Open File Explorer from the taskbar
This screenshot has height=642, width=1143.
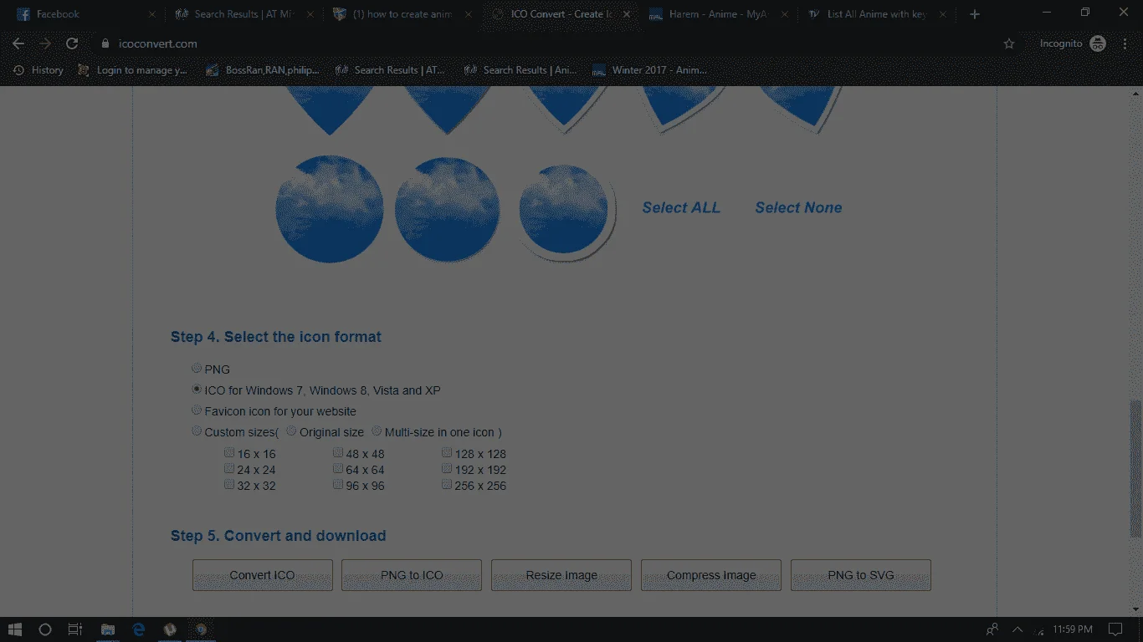(108, 629)
